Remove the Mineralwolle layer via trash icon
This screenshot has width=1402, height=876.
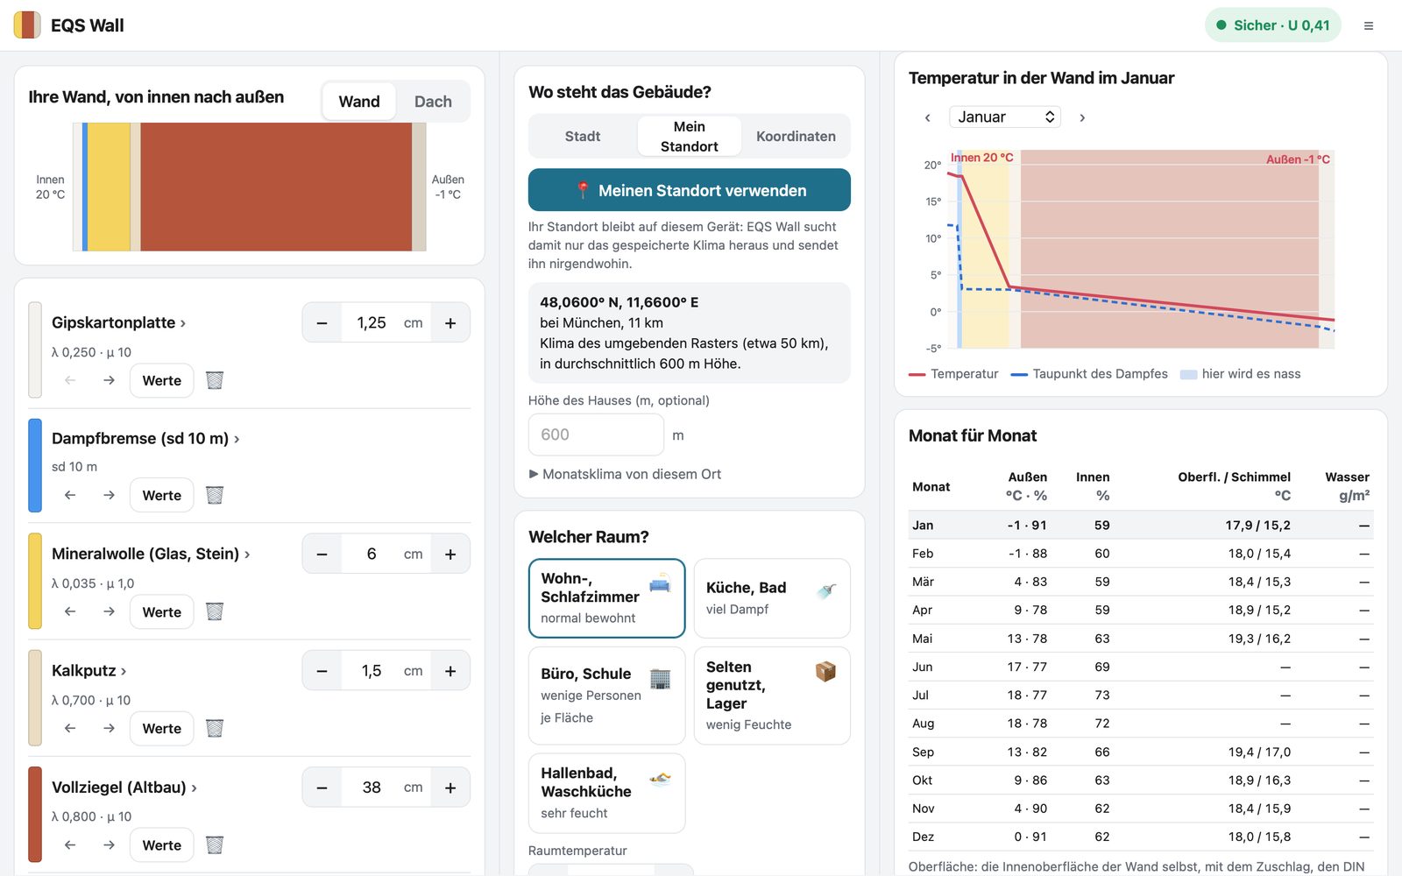215,611
